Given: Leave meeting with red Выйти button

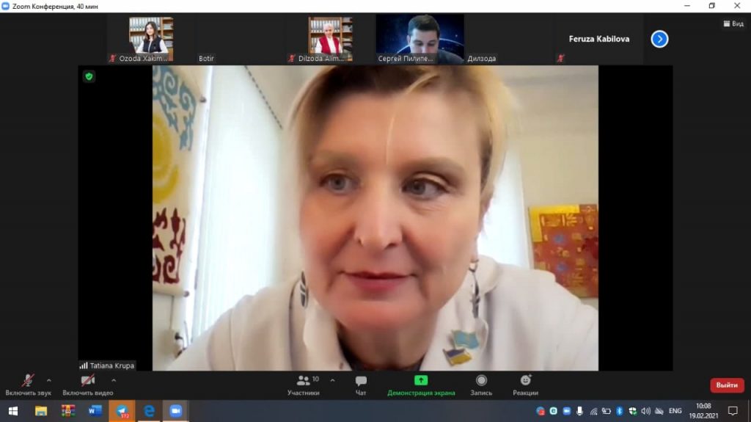Looking at the screenshot, I should (726, 385).
